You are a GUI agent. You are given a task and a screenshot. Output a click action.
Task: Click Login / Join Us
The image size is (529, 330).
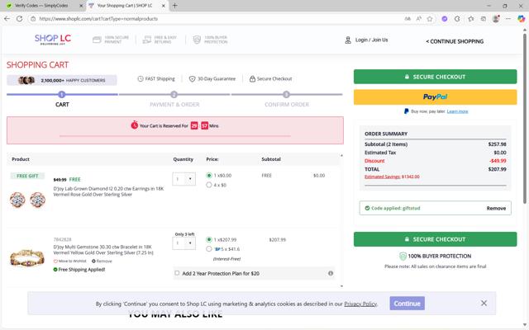click(x=371, y=40)
